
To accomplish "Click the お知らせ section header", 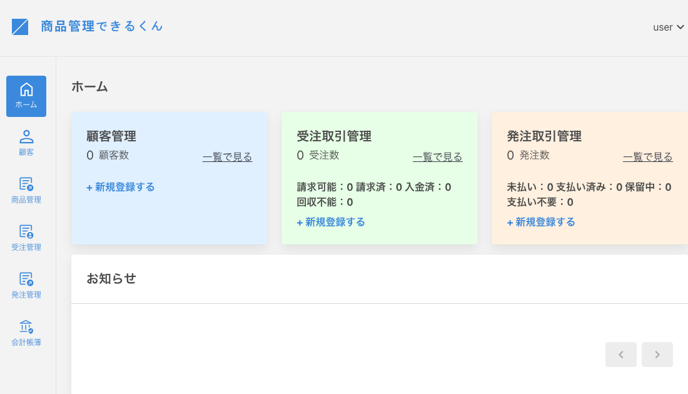I will click(111, 279).
